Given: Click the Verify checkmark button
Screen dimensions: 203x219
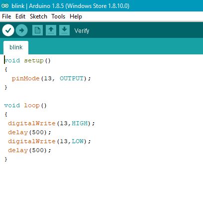Looking at the screenshot, I should (x=8, y=30).
